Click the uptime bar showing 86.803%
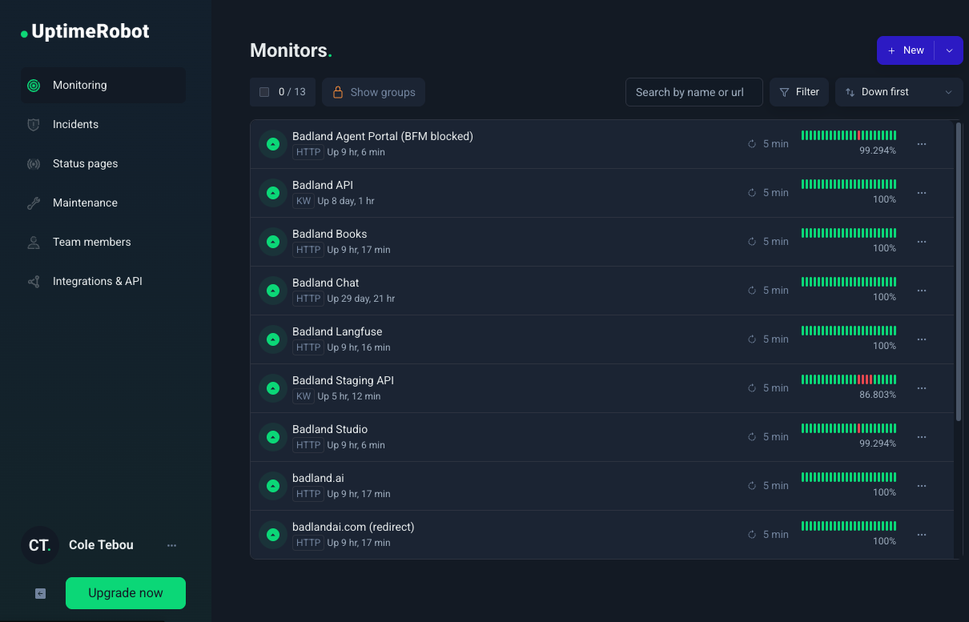The image size is (969, 622). click(x=849, y=380)
